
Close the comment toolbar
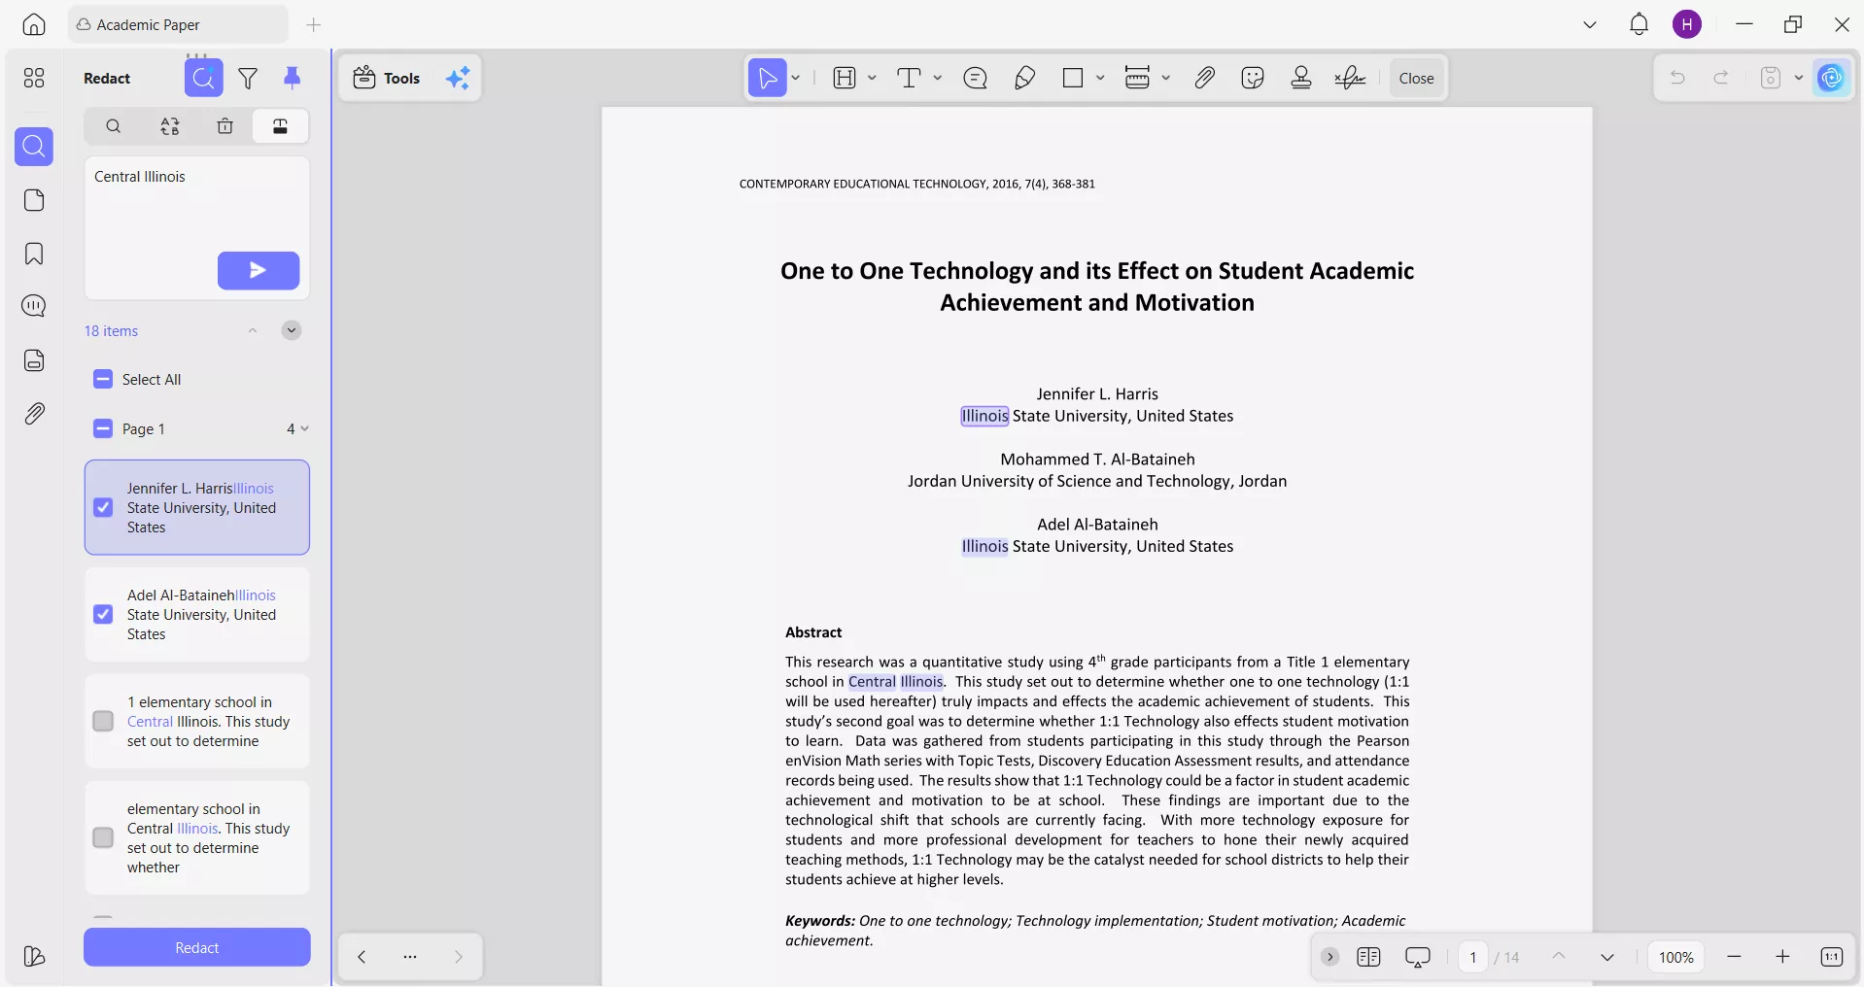(x=1416, y=78)
